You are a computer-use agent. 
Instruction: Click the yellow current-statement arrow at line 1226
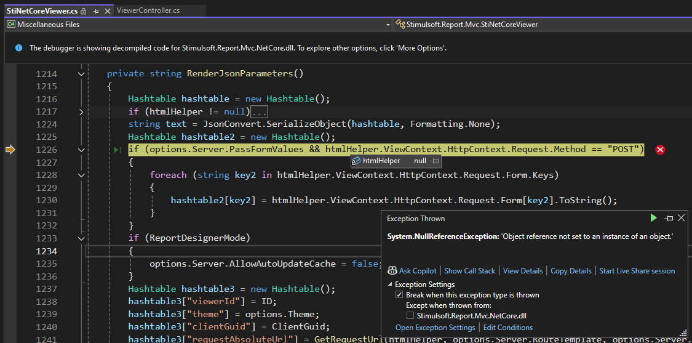pos(10,150)
